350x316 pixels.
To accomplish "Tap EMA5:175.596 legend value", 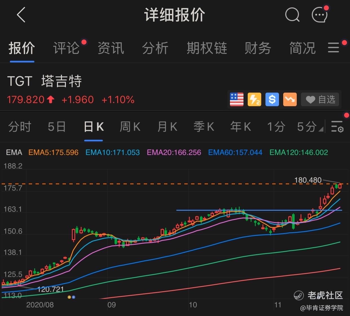I will (x=54, y=152).
